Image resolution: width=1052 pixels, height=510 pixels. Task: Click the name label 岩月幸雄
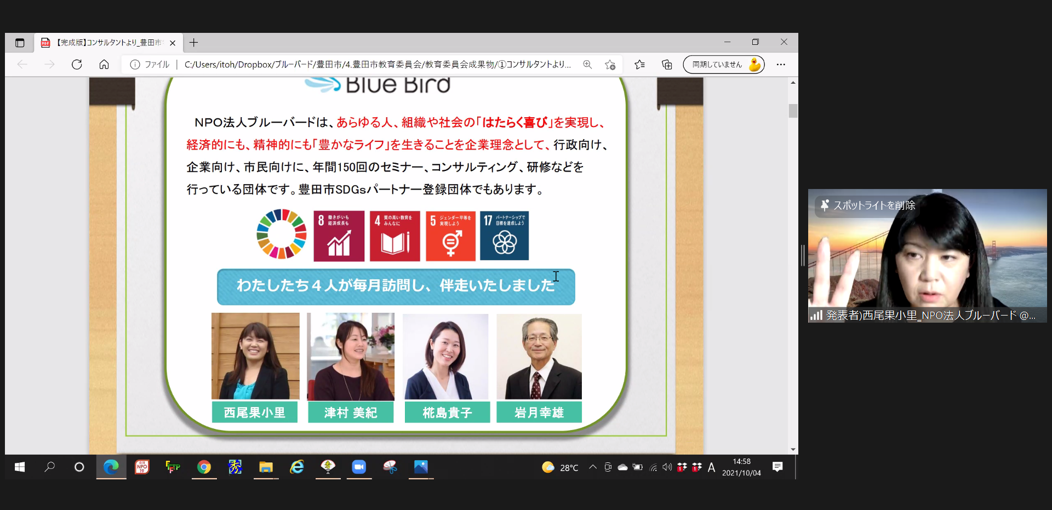coord(539,412)
